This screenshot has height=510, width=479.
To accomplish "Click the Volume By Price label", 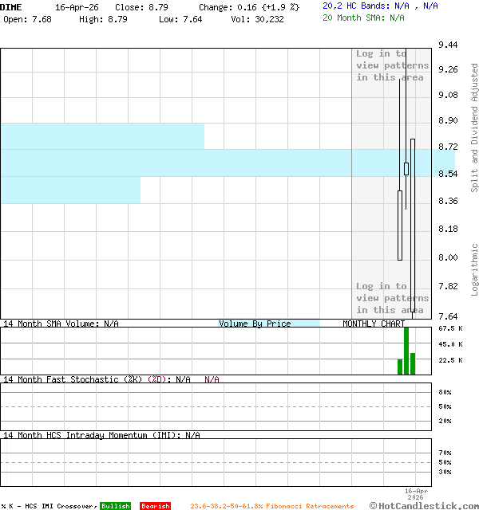I will (255, 324).
